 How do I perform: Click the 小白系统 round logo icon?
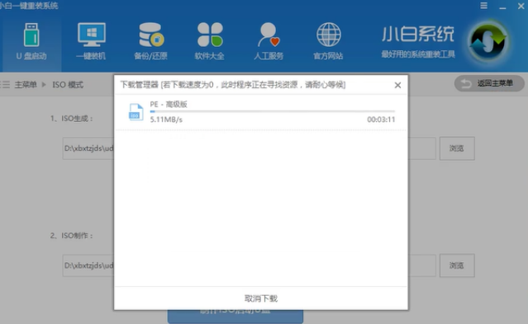point(488,42)
